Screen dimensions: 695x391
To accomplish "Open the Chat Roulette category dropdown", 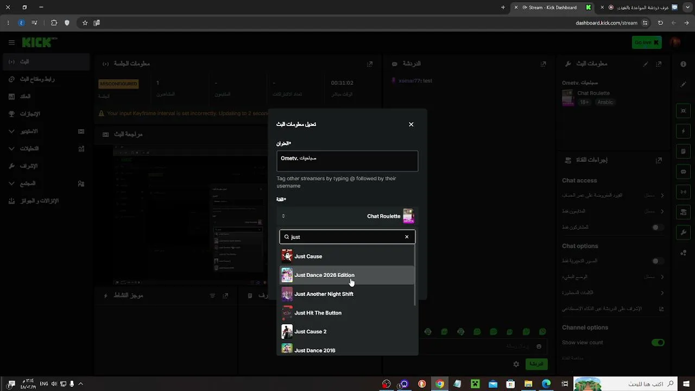I will [x=347, y=216].
